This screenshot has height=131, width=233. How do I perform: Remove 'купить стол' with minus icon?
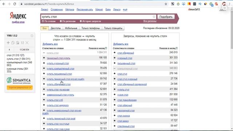click(x=44, y=53)
